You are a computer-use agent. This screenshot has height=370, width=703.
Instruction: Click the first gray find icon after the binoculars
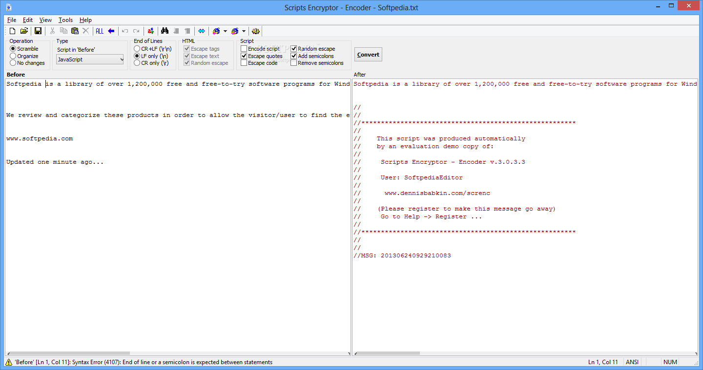click(176, 31)
